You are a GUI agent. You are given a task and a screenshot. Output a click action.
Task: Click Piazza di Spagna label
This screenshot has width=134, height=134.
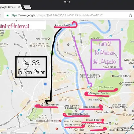click(90, 107)
